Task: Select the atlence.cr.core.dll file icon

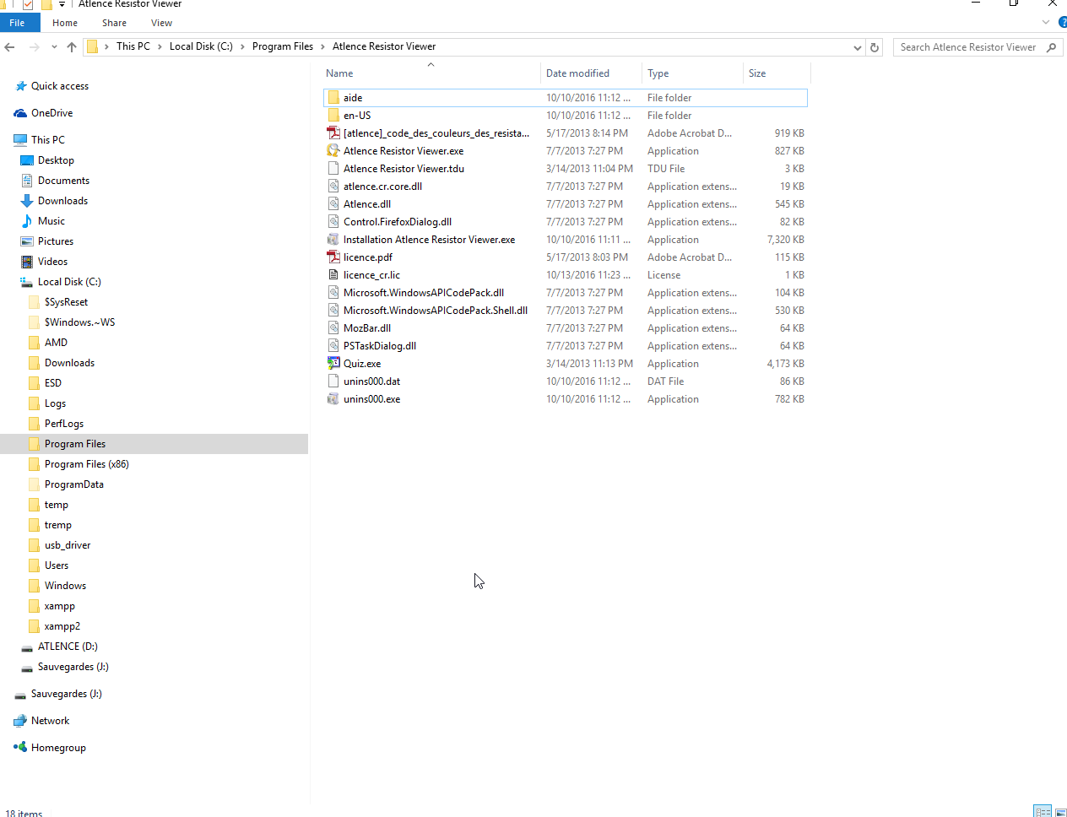Action: click(333, 187)
